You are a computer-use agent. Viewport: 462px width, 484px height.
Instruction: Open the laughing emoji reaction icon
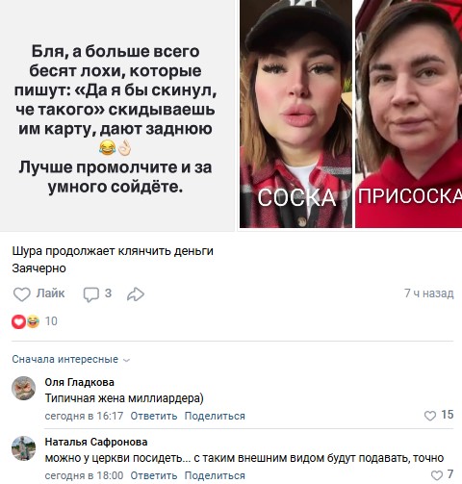click(x=33, y=321)
